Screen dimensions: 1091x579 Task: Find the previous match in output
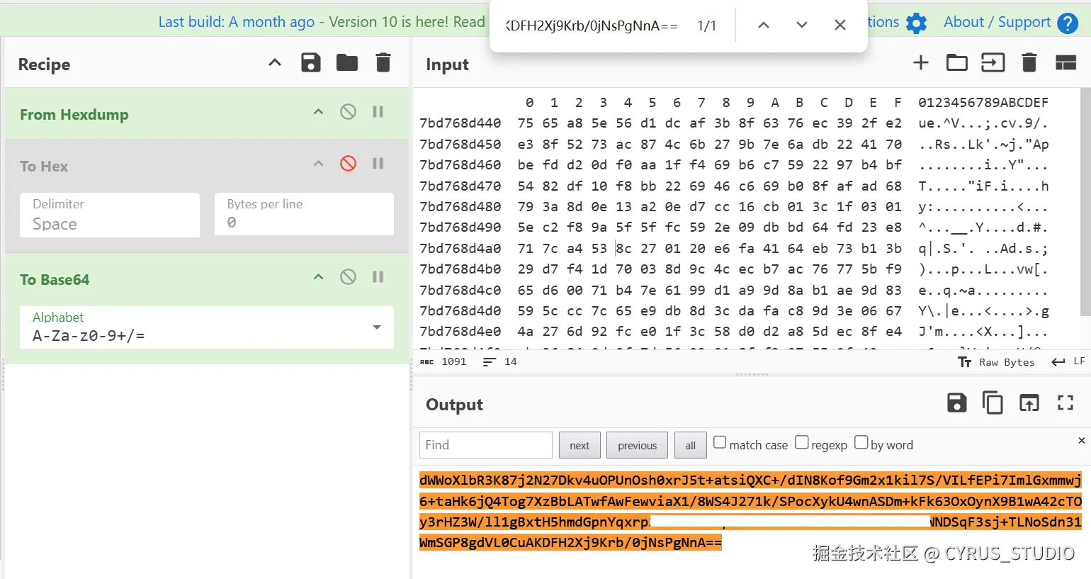click(x=638, y=445)
